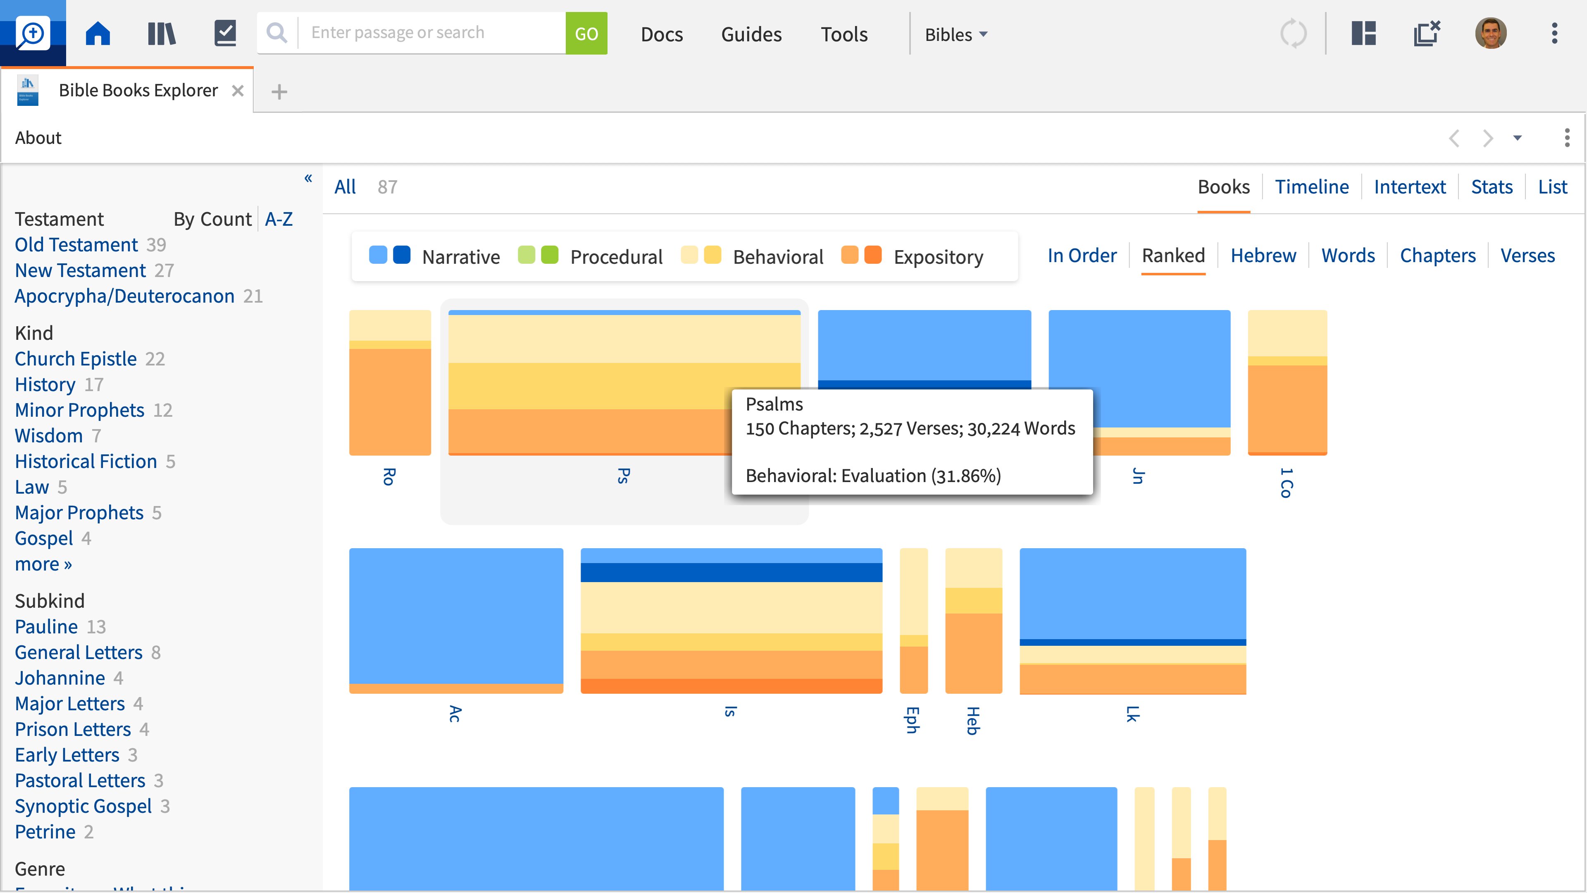The image size is (1587, 893).
Task: Click the search magnifier icon
Action: pos(277,33)
